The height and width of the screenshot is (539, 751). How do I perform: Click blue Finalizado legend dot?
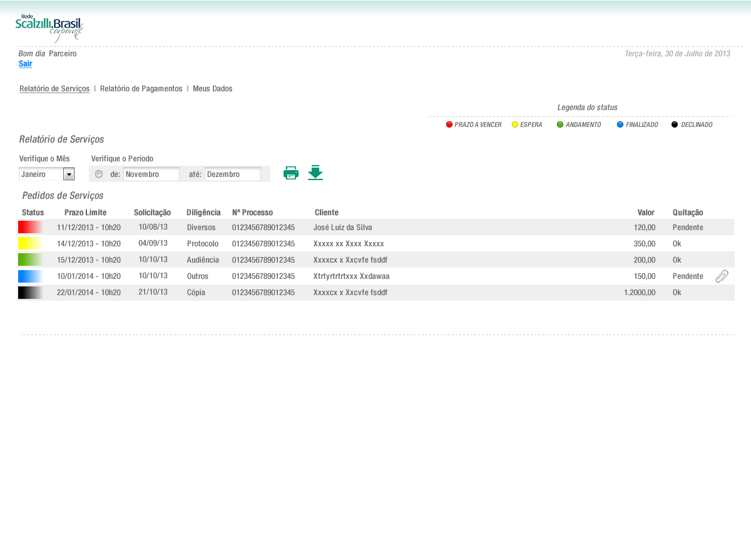click(x=620, y=124)
